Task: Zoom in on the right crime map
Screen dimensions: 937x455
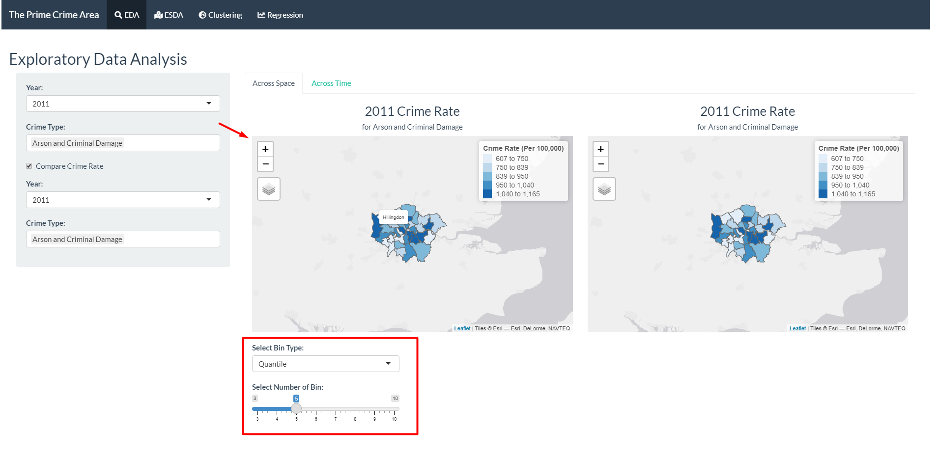Action: pos(600,149)
